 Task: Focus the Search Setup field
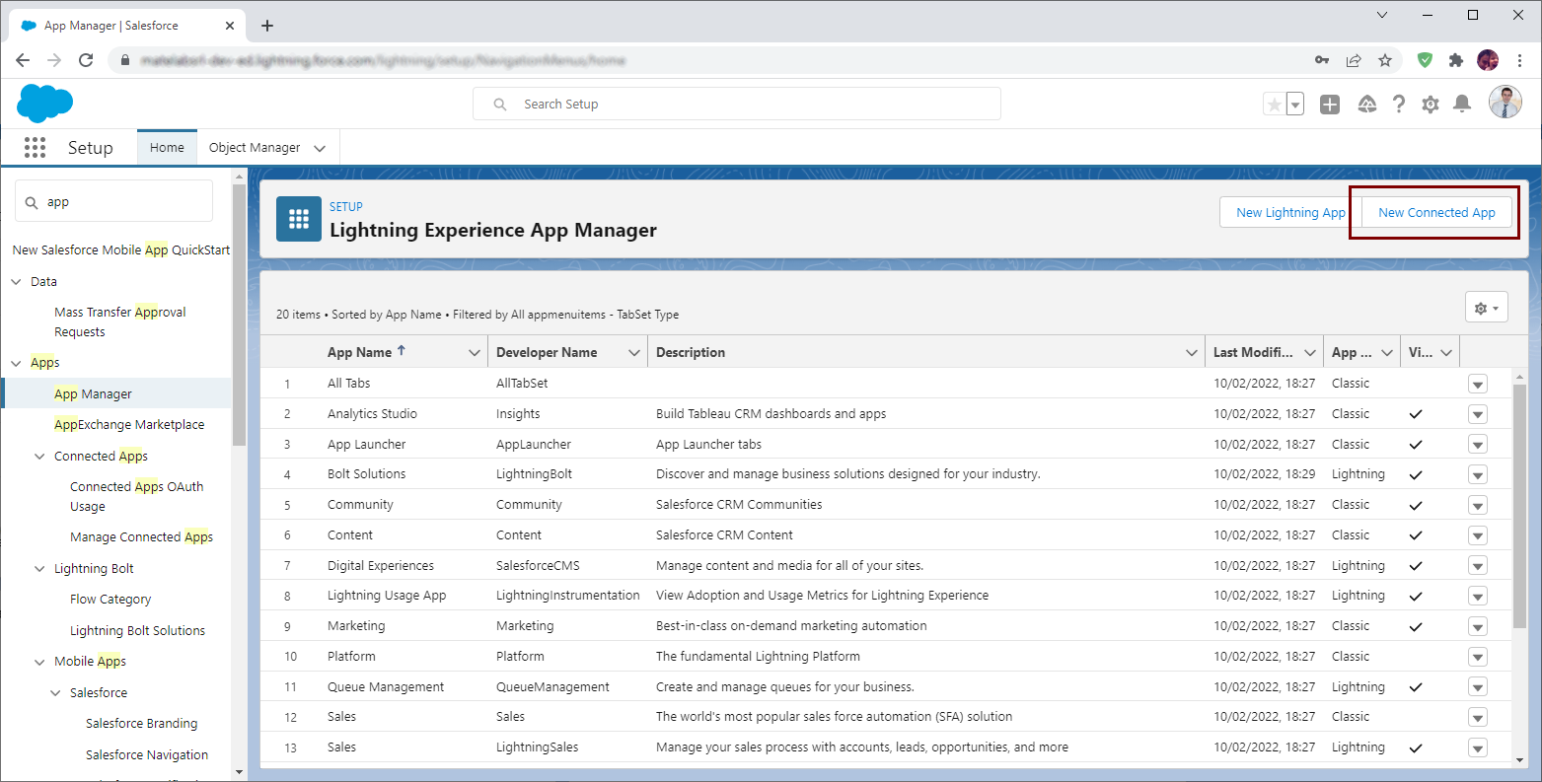pos(737,104)
